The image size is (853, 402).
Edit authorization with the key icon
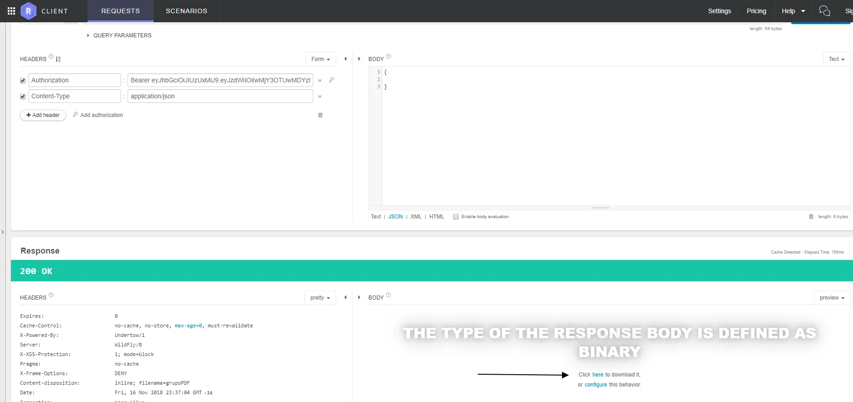pos(332,80)
